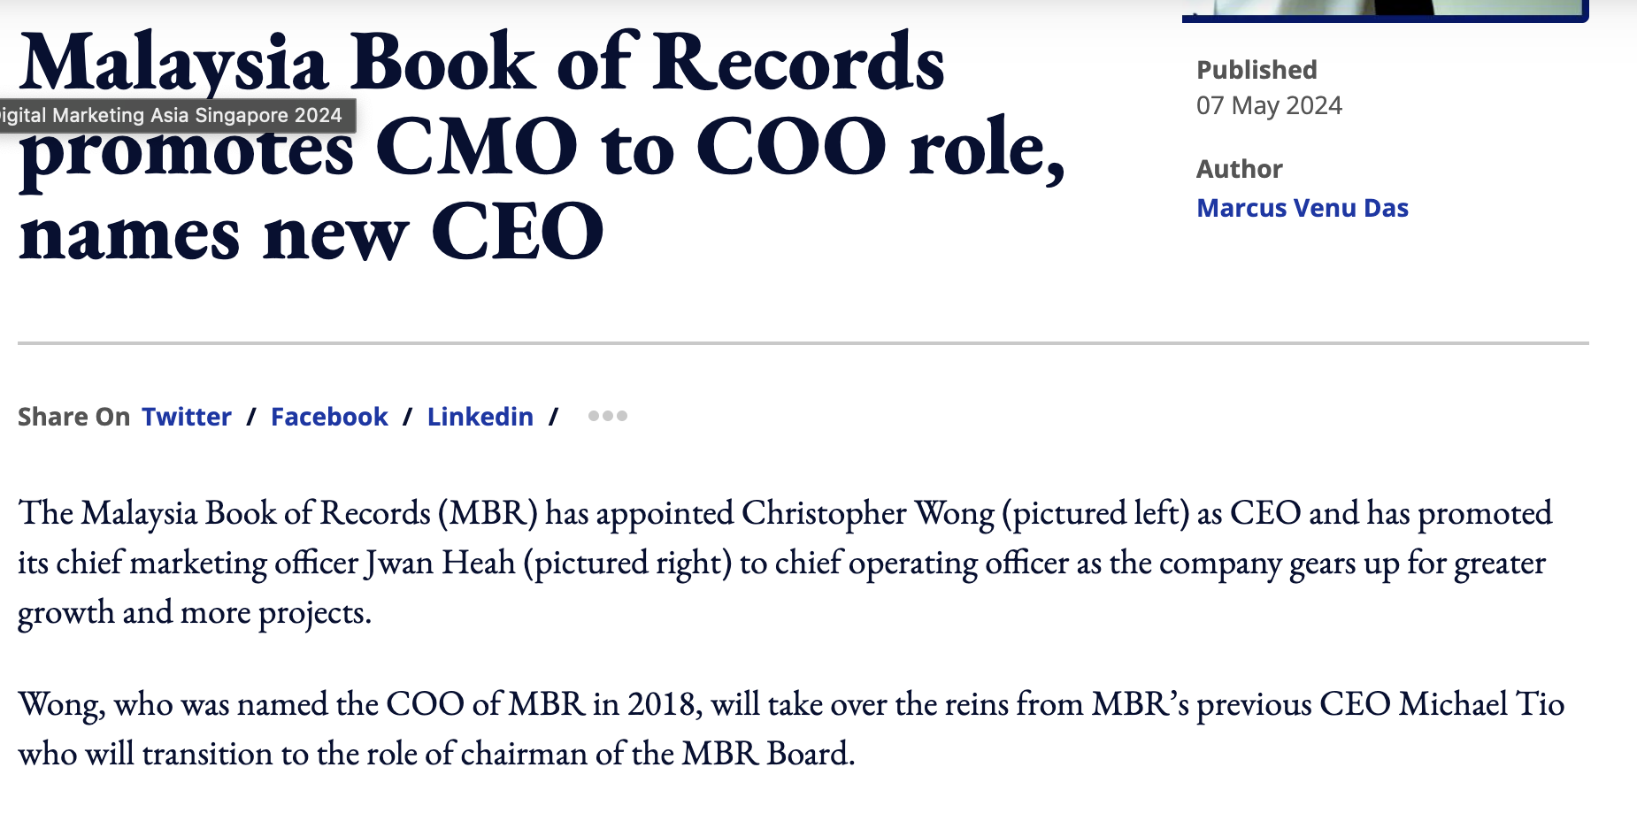Click the Digital Marketing Asia Singapore 2024 tooltip
This screenshot has width=1637, height=821.
(x=173, y=116)
